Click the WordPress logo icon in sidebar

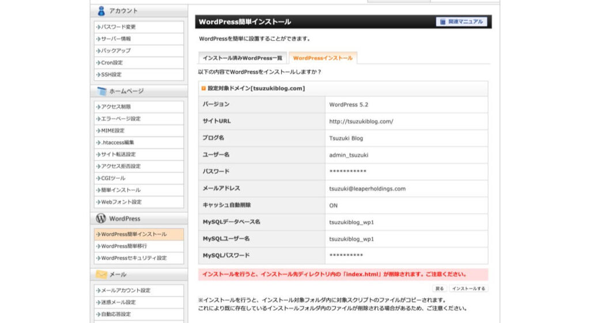pyautogui.click(x=101, y=219)
